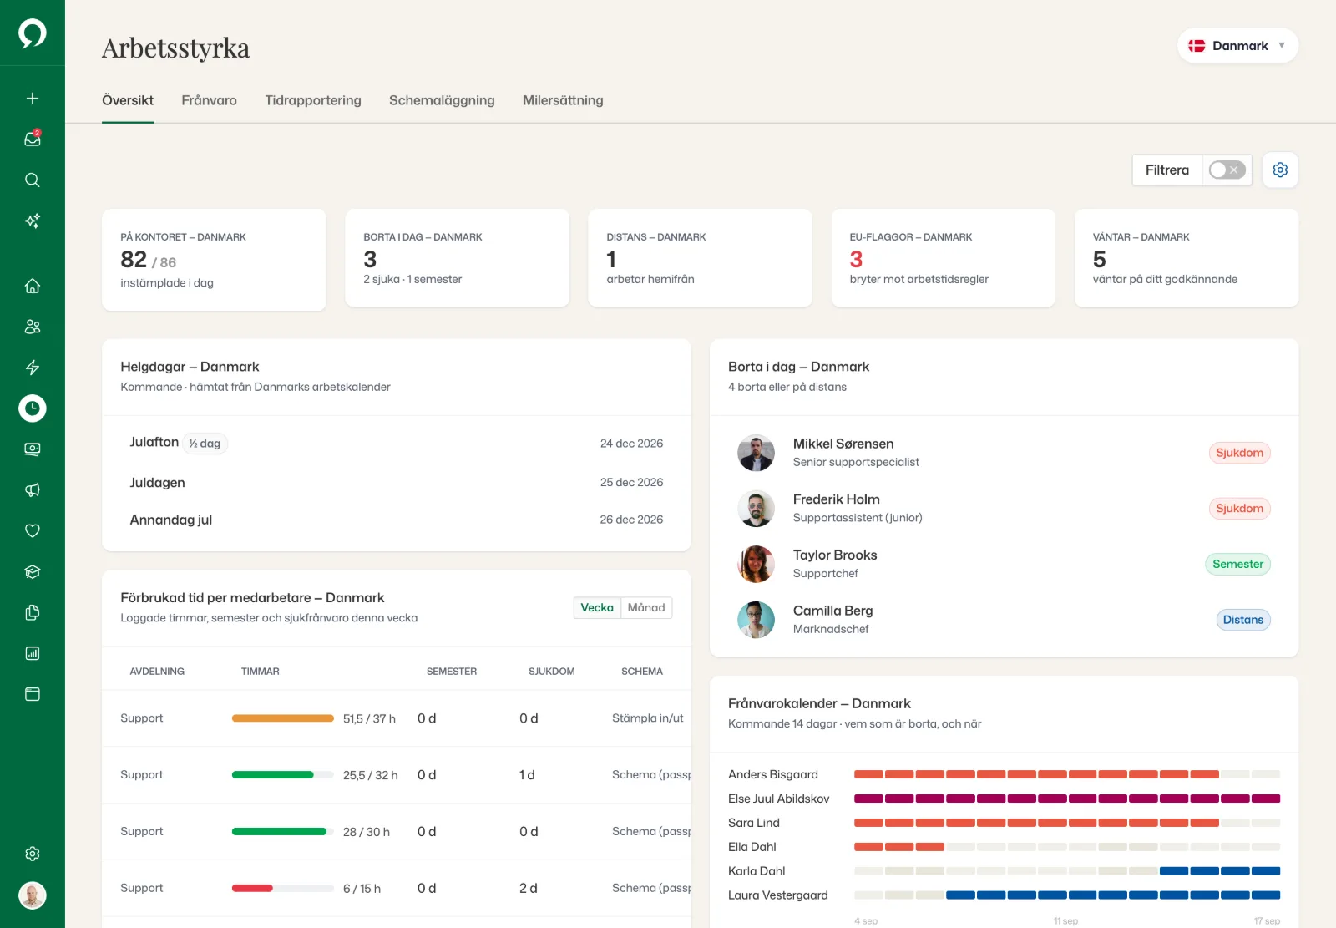Screen dimensions: 1336x928
Task: Open the Väntar – Danmark approvals card
Action: 1186,258
